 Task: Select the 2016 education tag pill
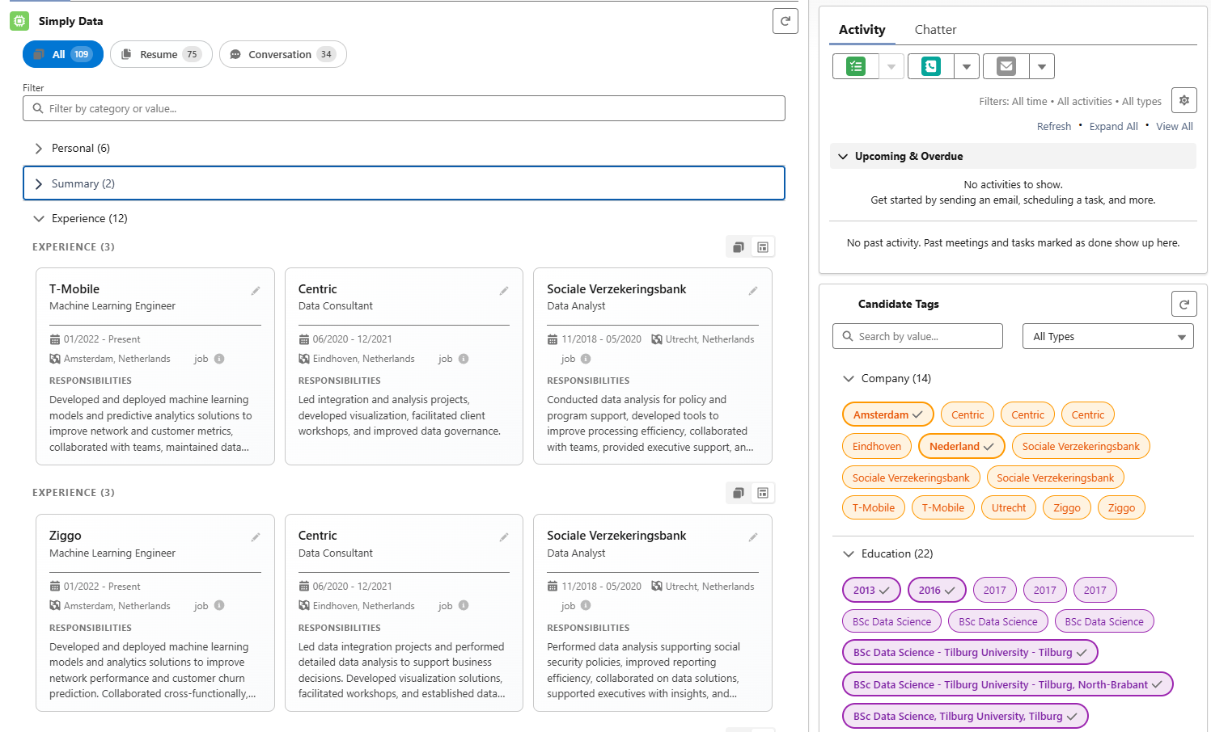936,590
